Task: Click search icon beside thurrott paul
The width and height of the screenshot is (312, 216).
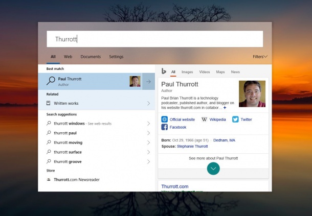Action: coord(49,133)
